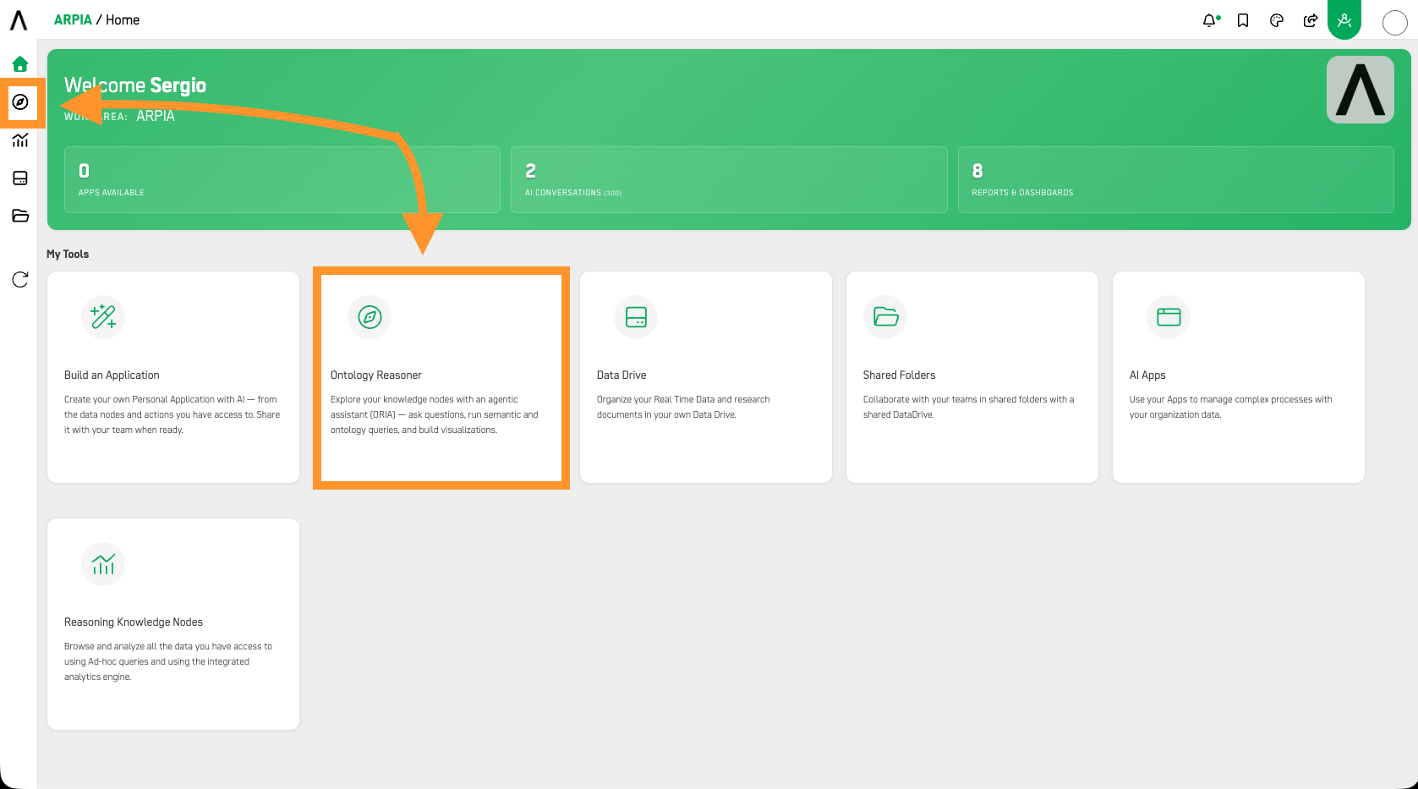This screenshot has width=1418, height=789.
Task: Open the Apps Available stat tile
Action: click(x=282, y=179)
